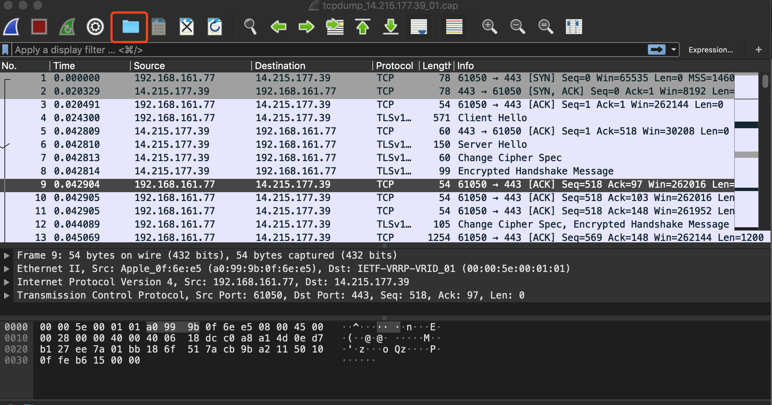Viewport: 772px width, 405px height.
Task: Open a capture file with folder icon
Action: [x=130, y=27]
